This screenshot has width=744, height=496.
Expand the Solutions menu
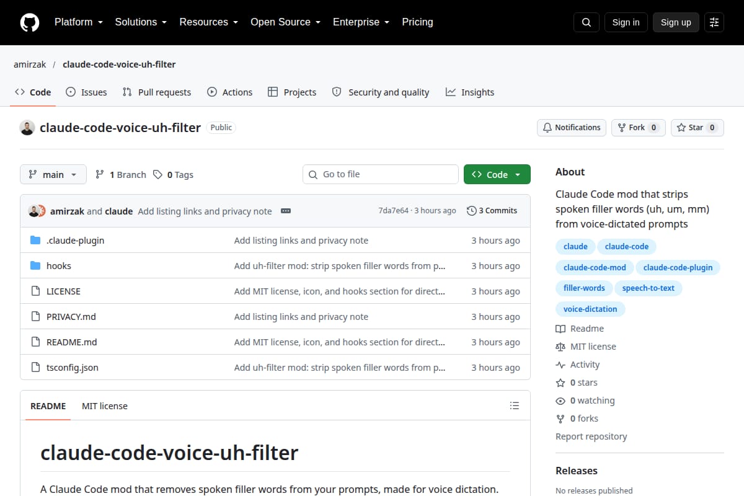[141, 22]
